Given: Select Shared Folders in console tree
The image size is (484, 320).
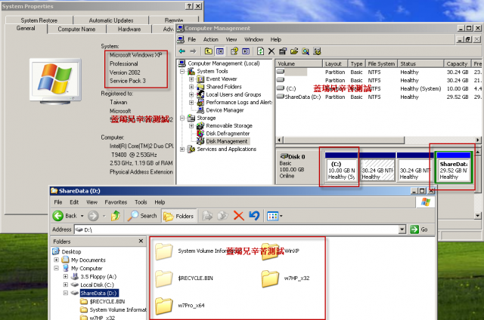Looking at the screenshot, I should click(x=224, y=87).
